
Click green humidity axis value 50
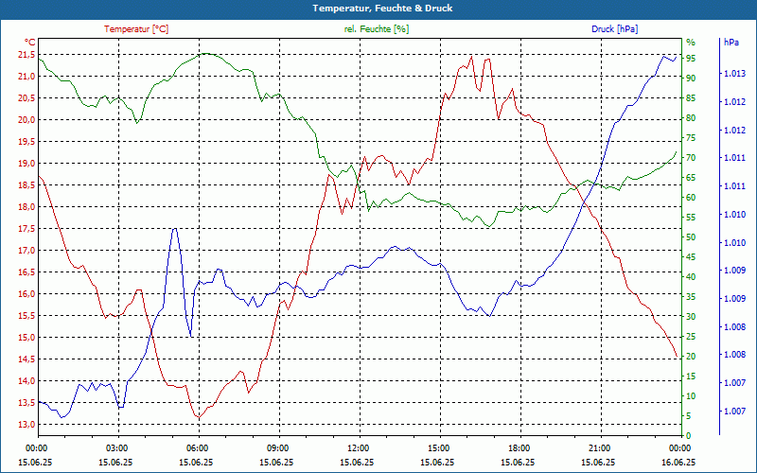click(x=691, y=237)
